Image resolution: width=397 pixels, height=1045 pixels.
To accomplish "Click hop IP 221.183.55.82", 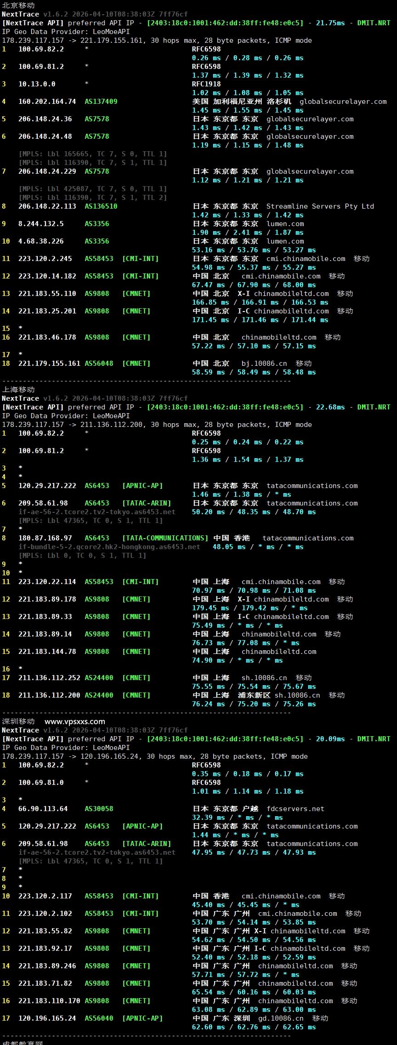I will (45, 931).
